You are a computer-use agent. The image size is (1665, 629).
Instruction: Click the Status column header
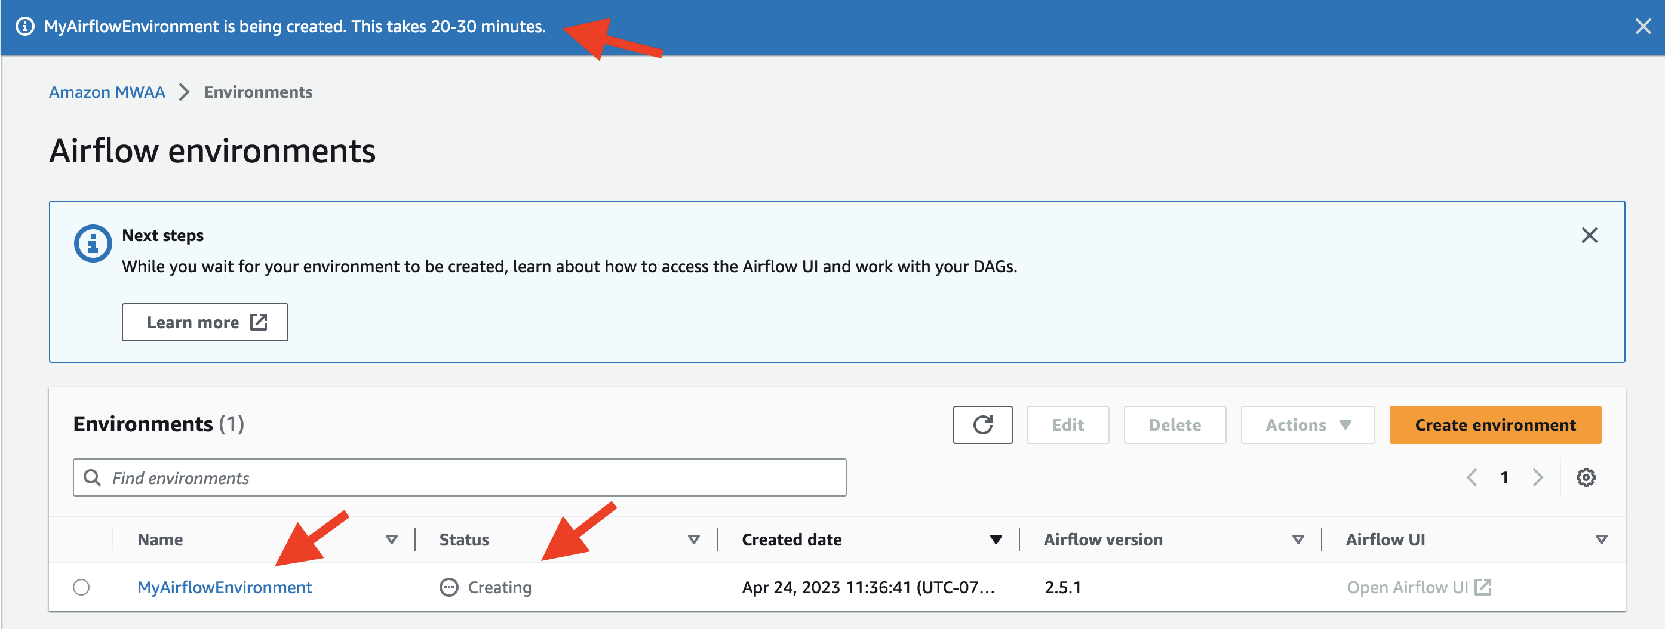(x=464, y=540)
